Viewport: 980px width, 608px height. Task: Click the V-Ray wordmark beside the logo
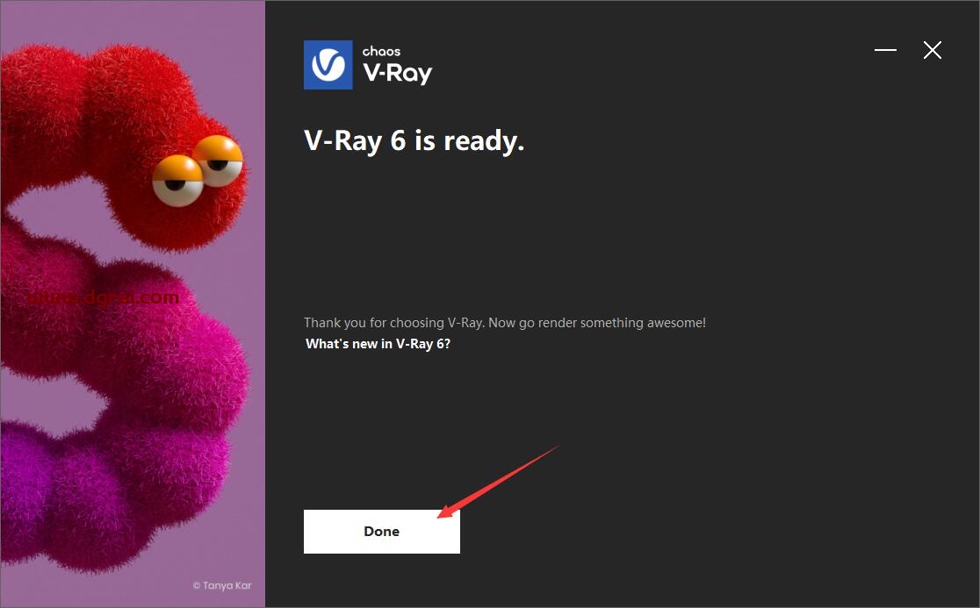398,74
